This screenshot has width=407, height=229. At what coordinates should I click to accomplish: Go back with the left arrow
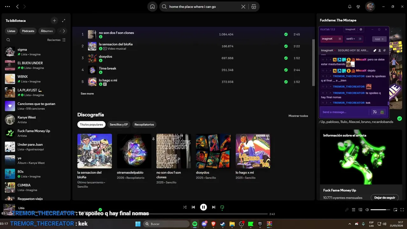[17, 6]
